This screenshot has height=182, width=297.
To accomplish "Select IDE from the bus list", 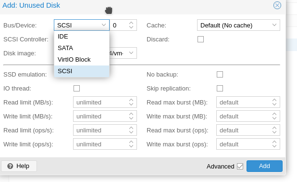I will point(82,37).
